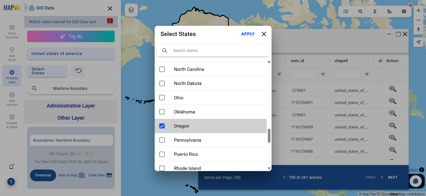Open the layers panel on the map
Image resolution: width=426 pixels, height=196 pixels.
[x=131, y=10]
